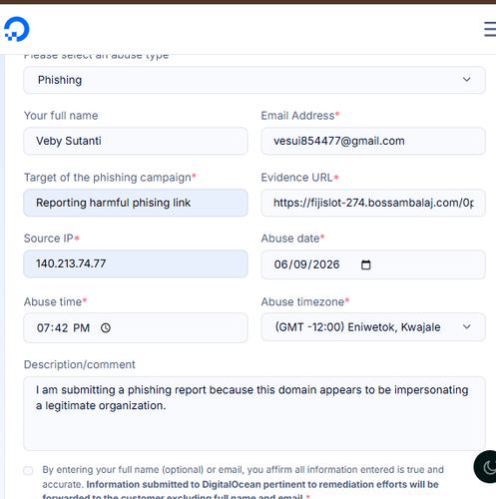Click the DigitalOcean logo icon
496x499 pixels.
[x=17, y=29]
